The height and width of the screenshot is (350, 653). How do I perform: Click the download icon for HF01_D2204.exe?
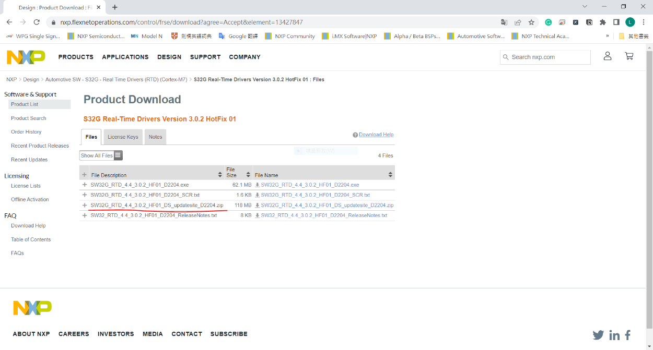[x=257, y=185]
